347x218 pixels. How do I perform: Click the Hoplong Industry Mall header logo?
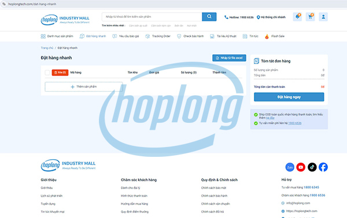pyautogui.click(x=65, y=20)
